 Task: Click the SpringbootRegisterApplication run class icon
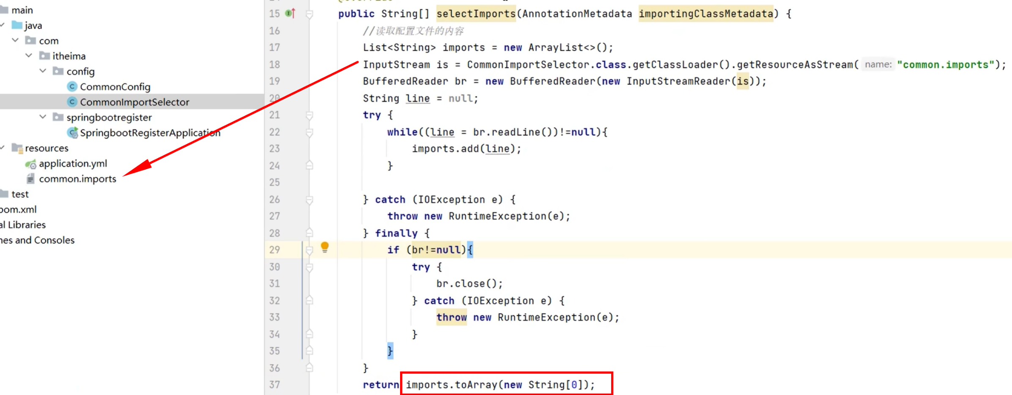pos(73,133)
